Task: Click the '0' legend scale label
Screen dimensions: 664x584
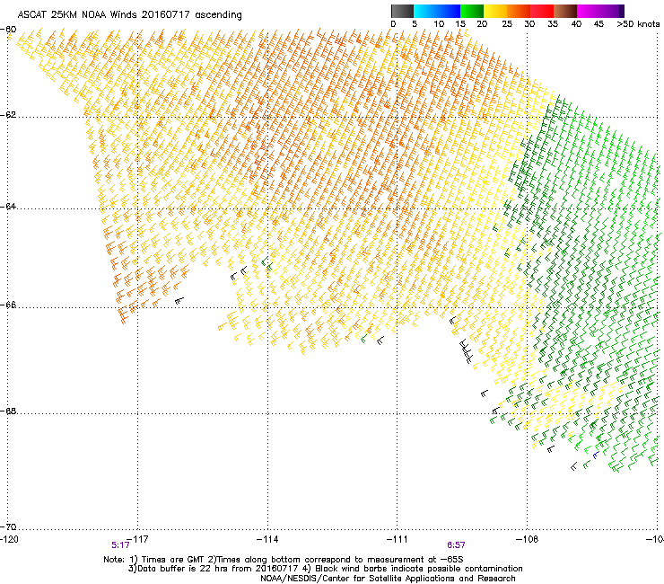Action: tap(393, 23)
